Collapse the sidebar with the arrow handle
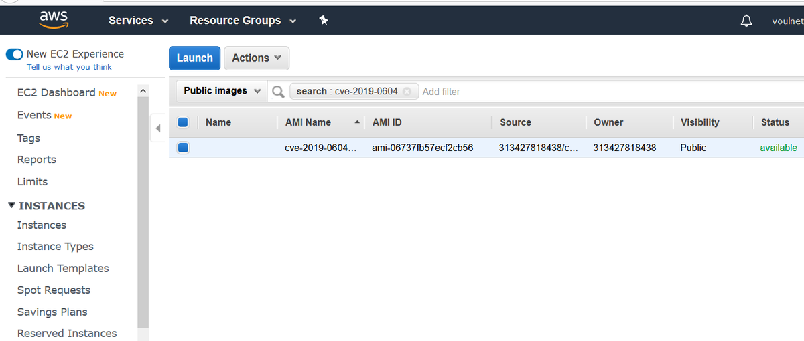Viewport: 804px width, 341px height. (x=157, y=128)
